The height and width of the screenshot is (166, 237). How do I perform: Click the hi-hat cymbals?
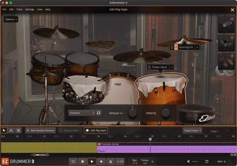coord(45,74)
